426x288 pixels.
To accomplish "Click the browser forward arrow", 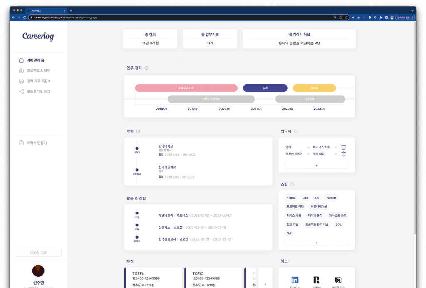I will (x=19, y=17).
